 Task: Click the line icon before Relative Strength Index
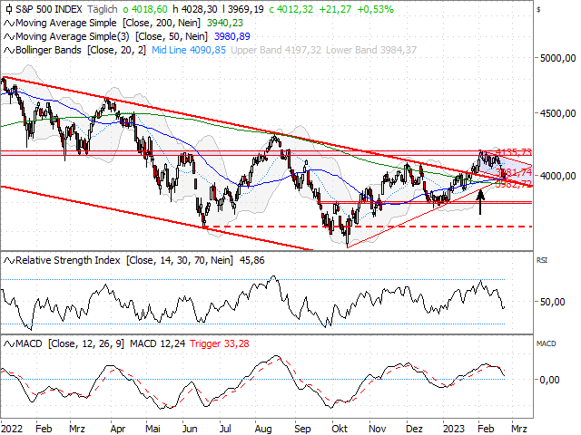(x=9, y=261)
